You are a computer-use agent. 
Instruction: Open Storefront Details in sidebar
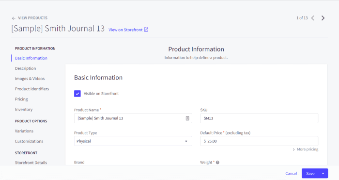[x=31, y=163]
